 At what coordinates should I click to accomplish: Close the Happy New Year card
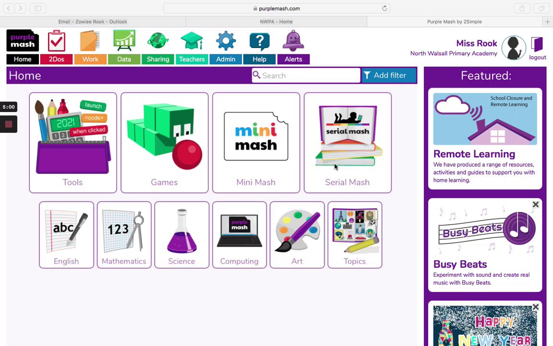[535, 307]
